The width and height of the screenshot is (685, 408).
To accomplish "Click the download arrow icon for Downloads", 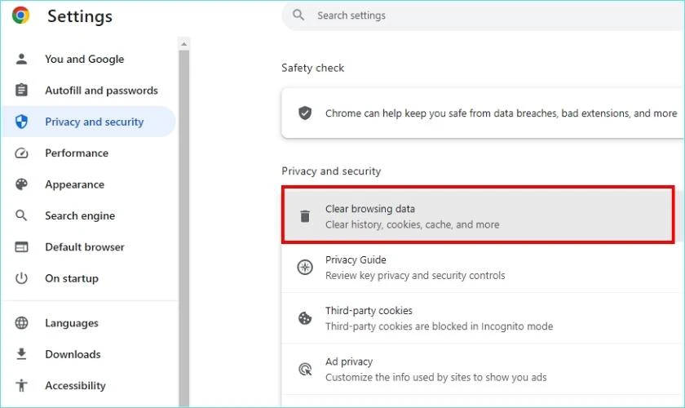I will click(21, 354).
